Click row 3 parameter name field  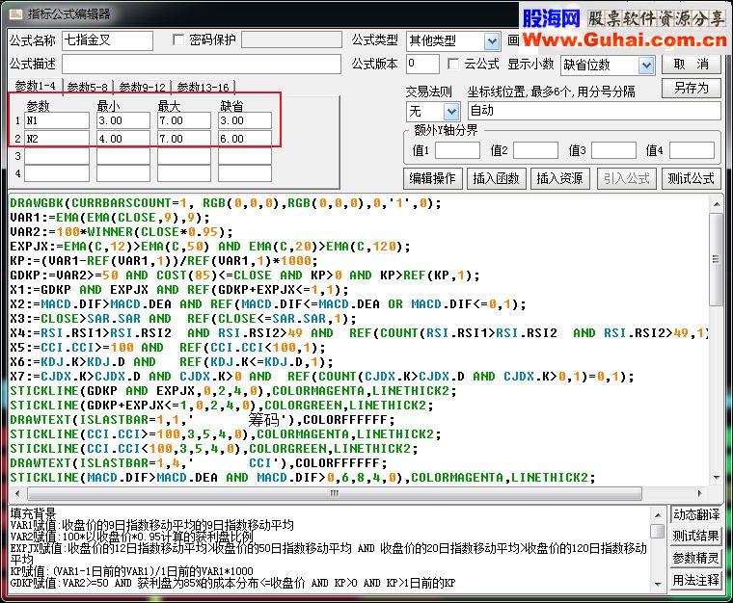(x=57, y=156)
